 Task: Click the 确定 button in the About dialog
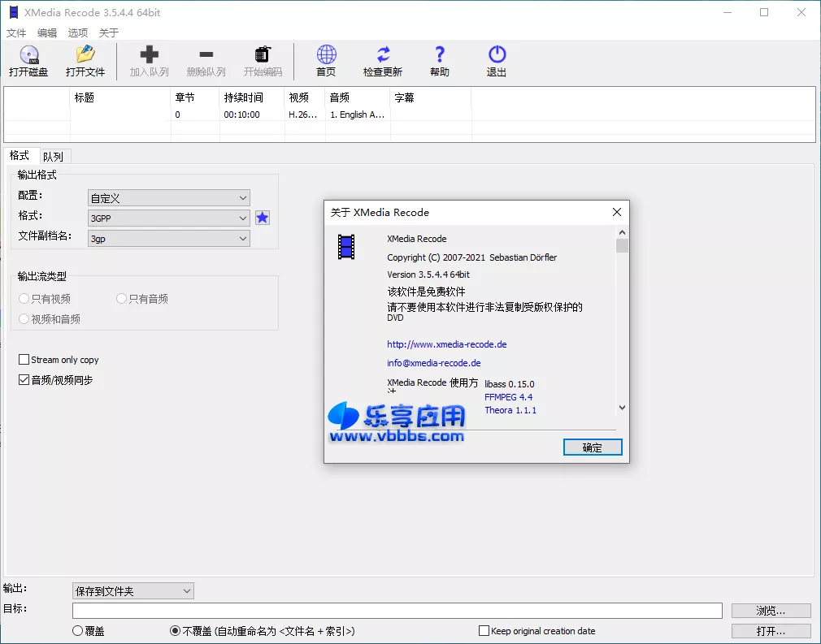coord(592,447)
